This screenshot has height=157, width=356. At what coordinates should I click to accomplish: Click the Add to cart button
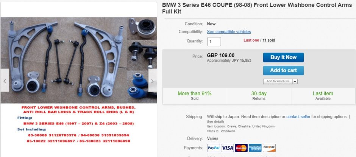pos(283,71)
